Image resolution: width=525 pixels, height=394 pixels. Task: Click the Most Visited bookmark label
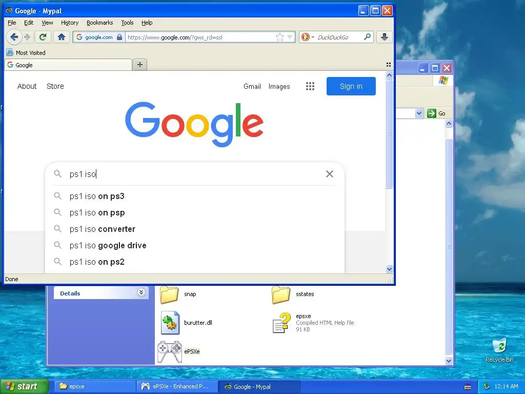click(x=30, y=53)
